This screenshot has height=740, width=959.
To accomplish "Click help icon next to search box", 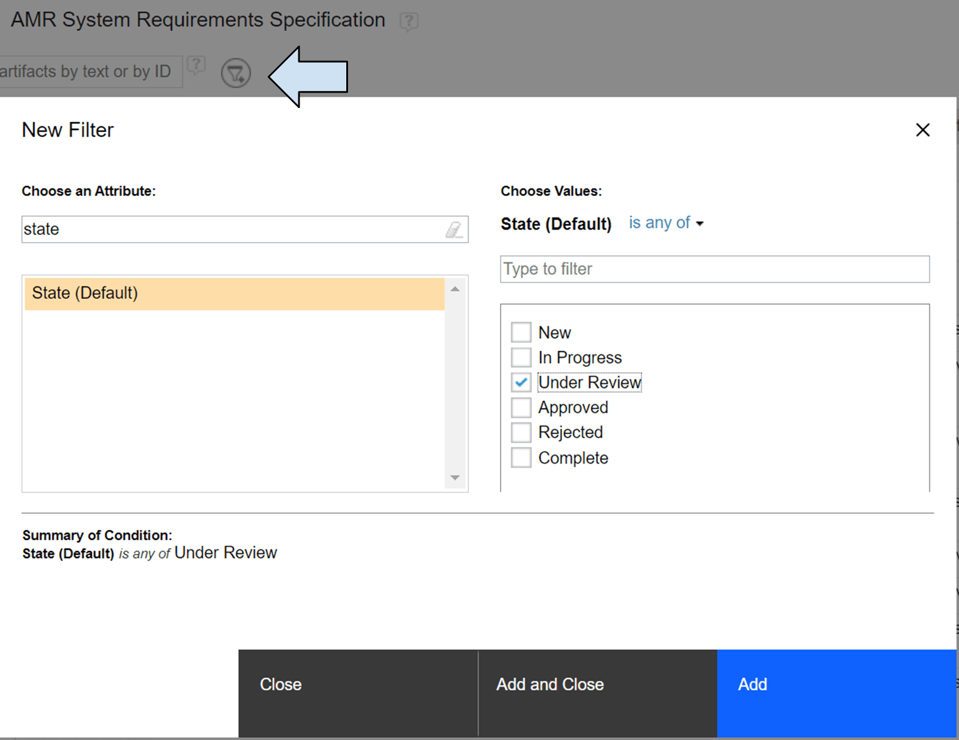I will tap(196, 65).
